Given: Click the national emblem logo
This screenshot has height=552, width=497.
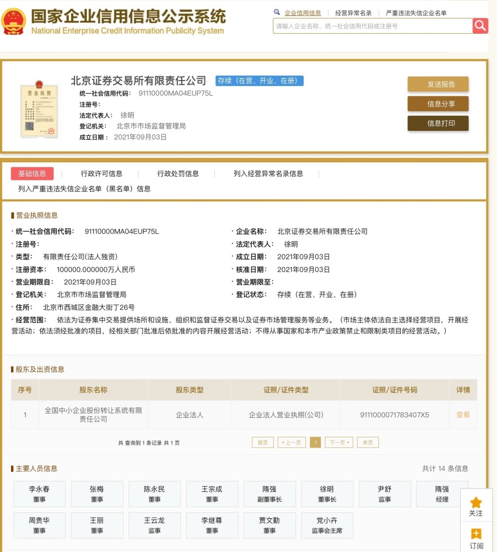Looking at the screenshot, I should click(x=13, y=22).
